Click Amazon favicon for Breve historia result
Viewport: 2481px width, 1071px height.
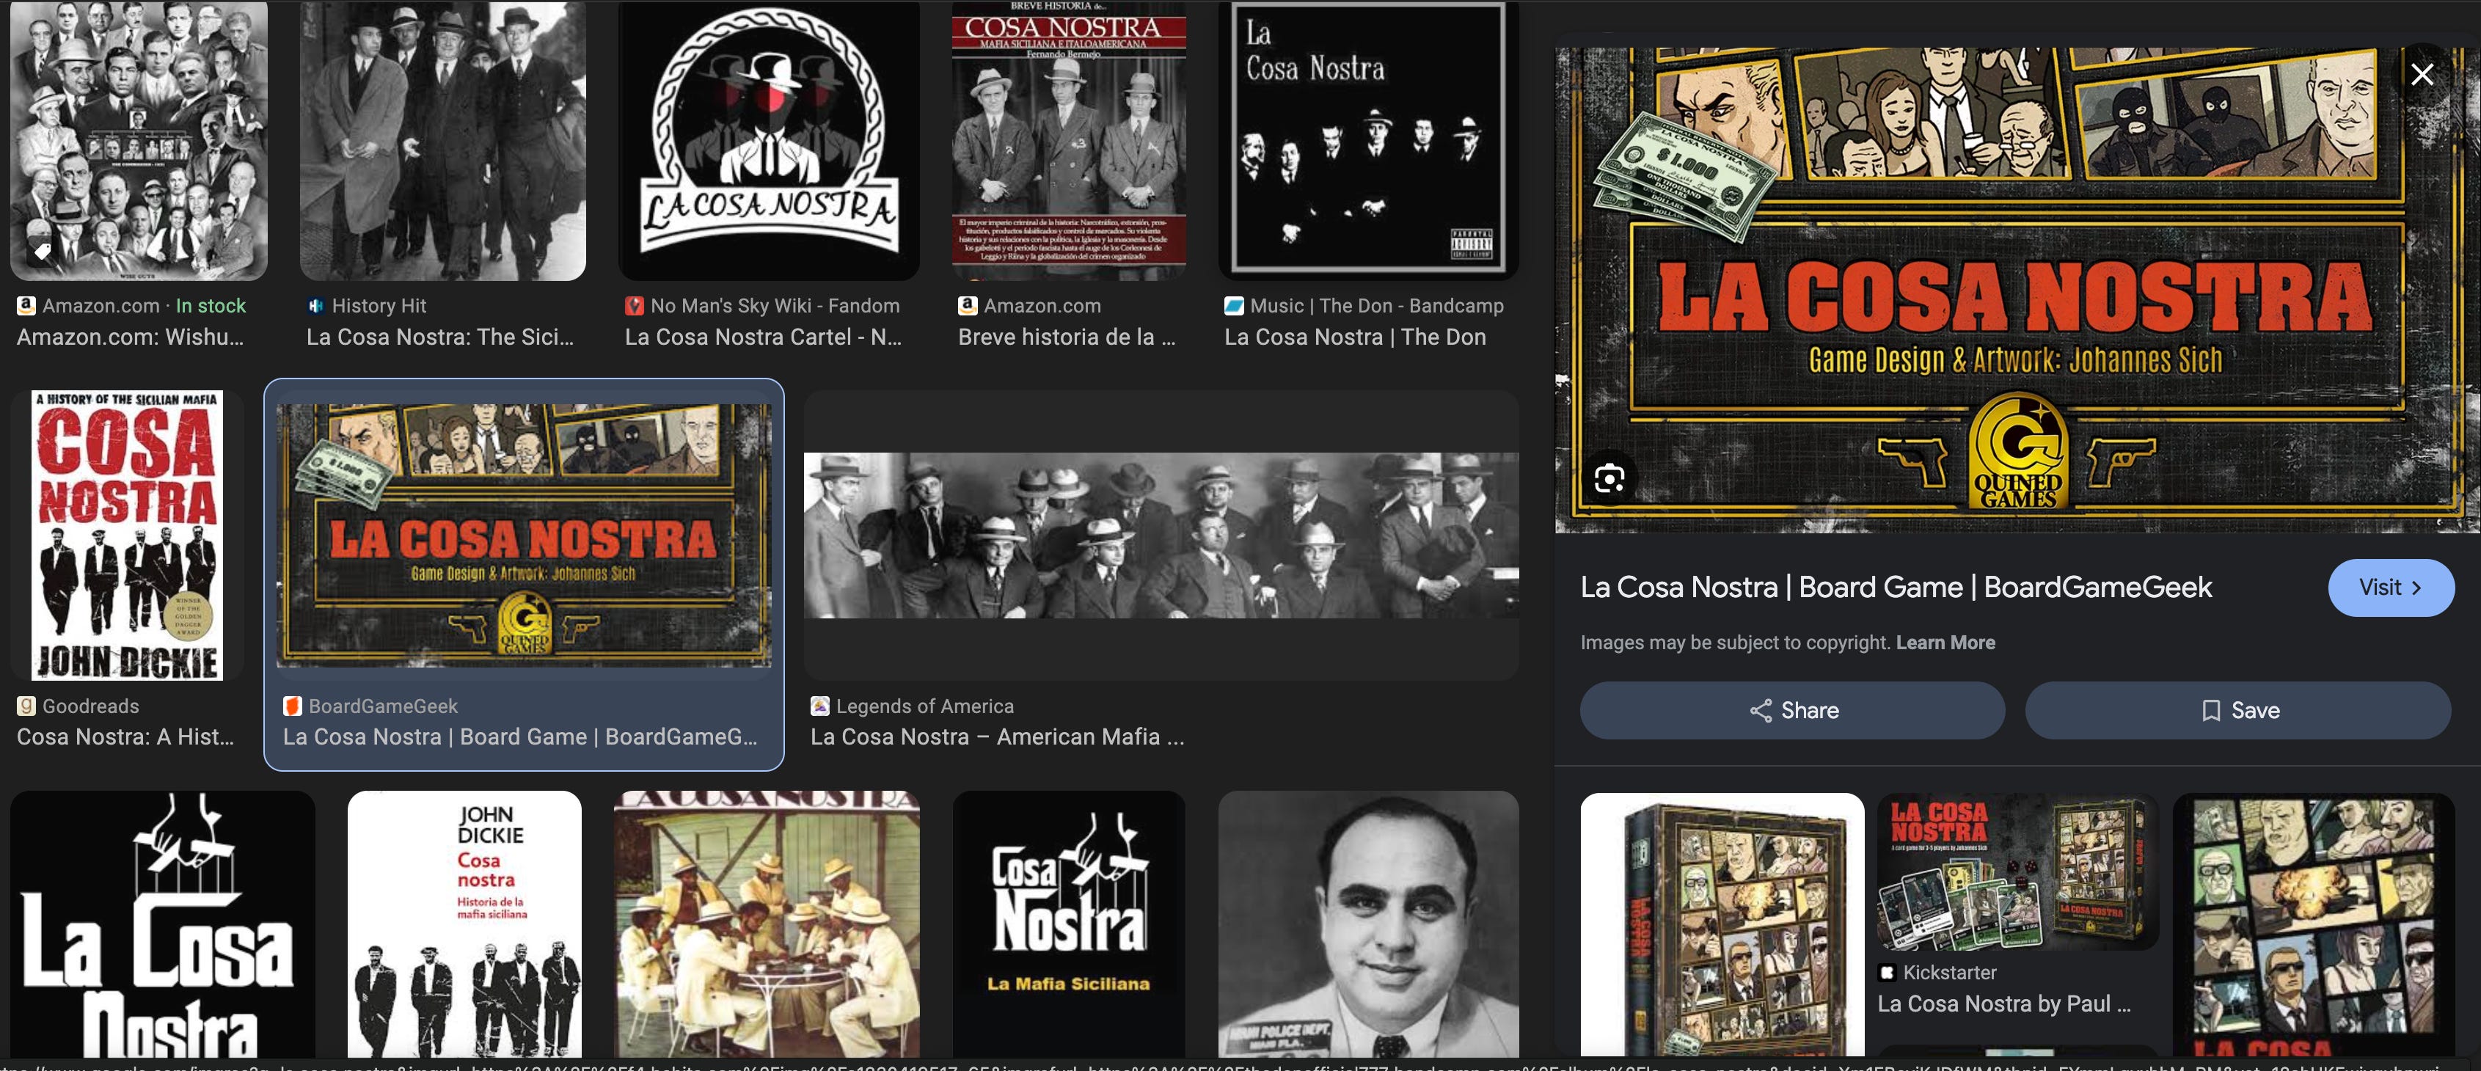point(967,305)
